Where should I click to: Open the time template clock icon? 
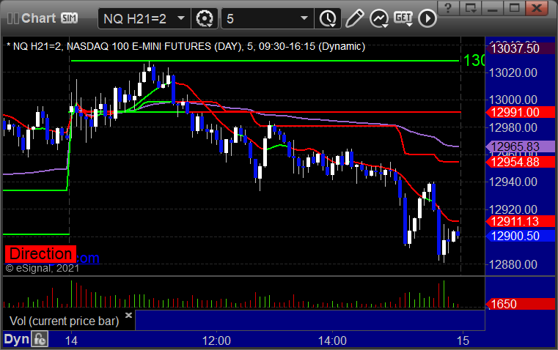tap(328, 18)
